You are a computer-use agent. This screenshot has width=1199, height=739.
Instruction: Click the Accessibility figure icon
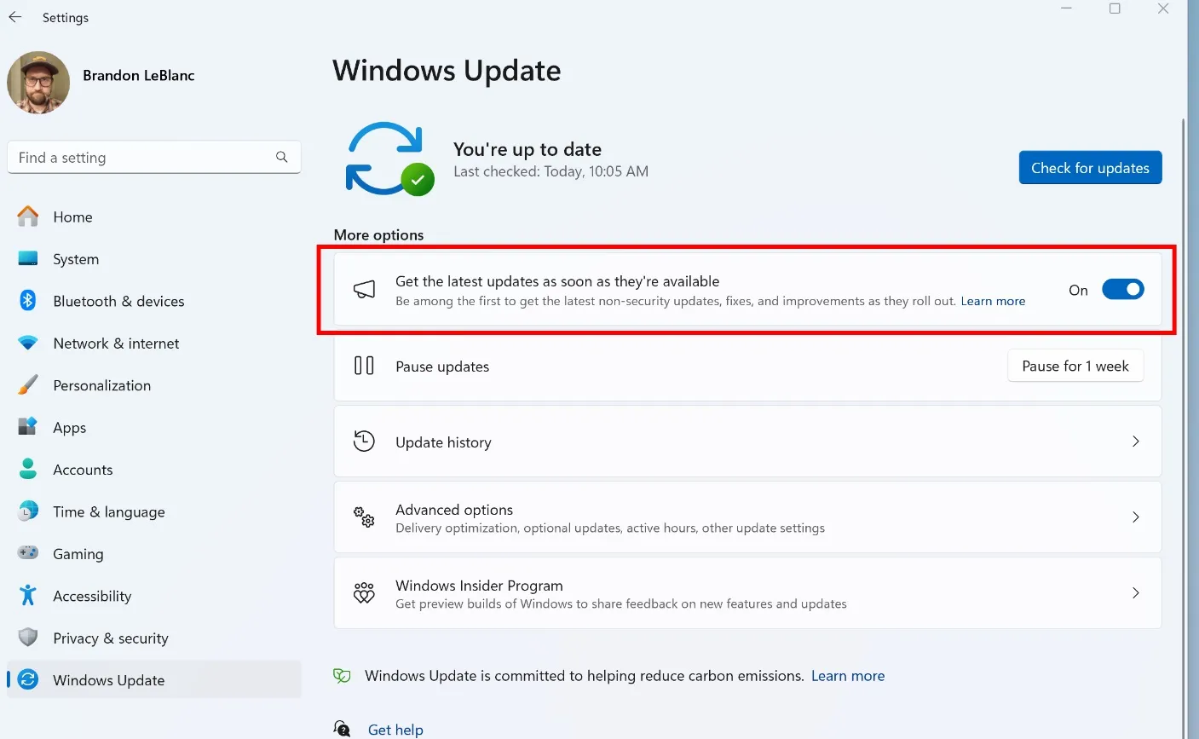tap(28, 595)
